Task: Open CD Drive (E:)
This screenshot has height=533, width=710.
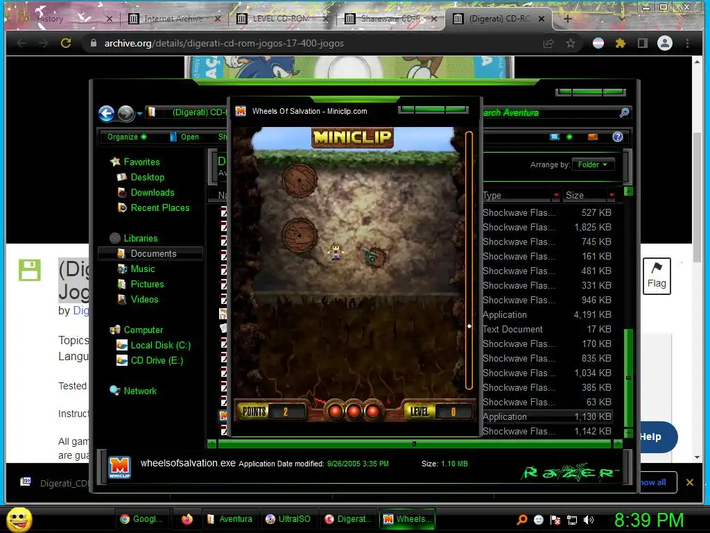Action: click(150, 360)
